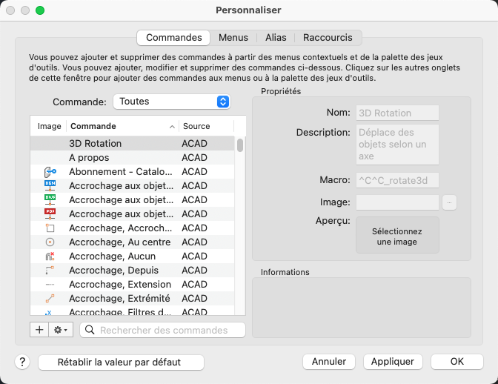
Task: Click the DGN object snap icon
Action: [x=50, y=186]
